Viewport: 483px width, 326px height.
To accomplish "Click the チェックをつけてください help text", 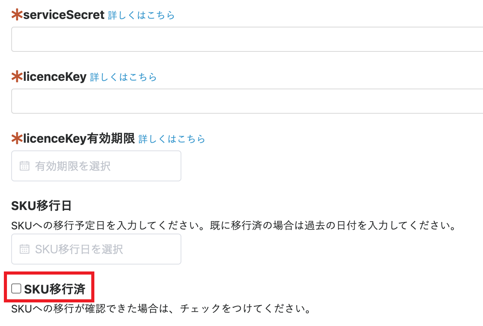I will pos(161,309).
